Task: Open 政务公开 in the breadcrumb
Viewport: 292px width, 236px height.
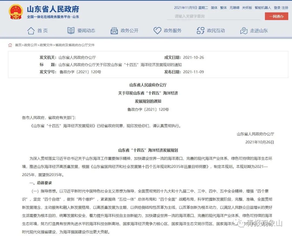Action: tap(31, 45)
